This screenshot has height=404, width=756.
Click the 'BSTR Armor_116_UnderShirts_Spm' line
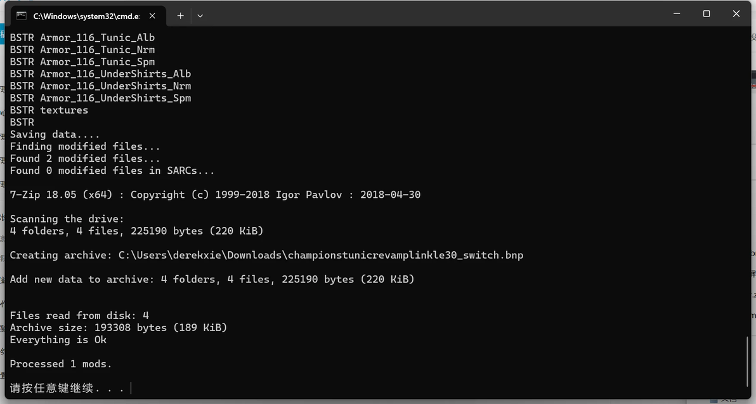pos(100,98)
